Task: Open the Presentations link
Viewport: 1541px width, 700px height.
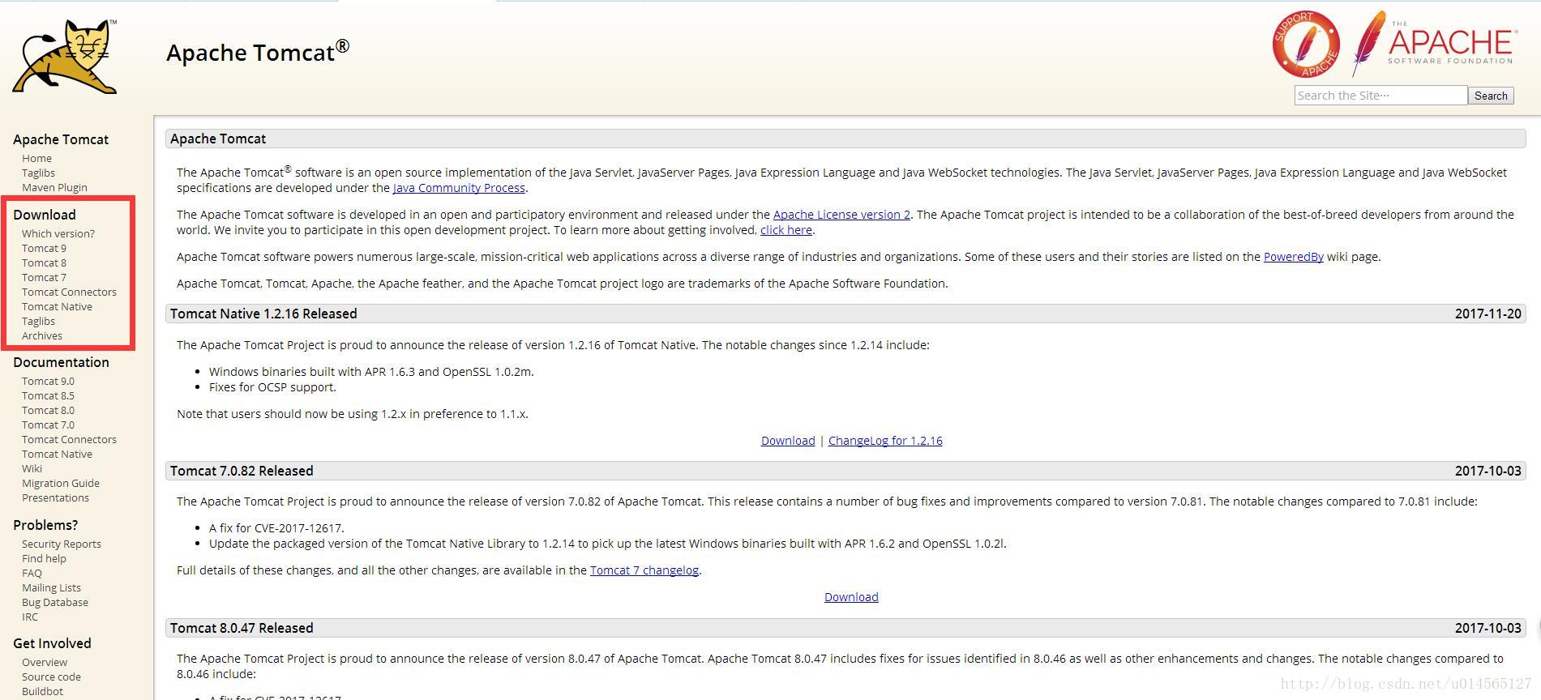Action: point(55,497)
